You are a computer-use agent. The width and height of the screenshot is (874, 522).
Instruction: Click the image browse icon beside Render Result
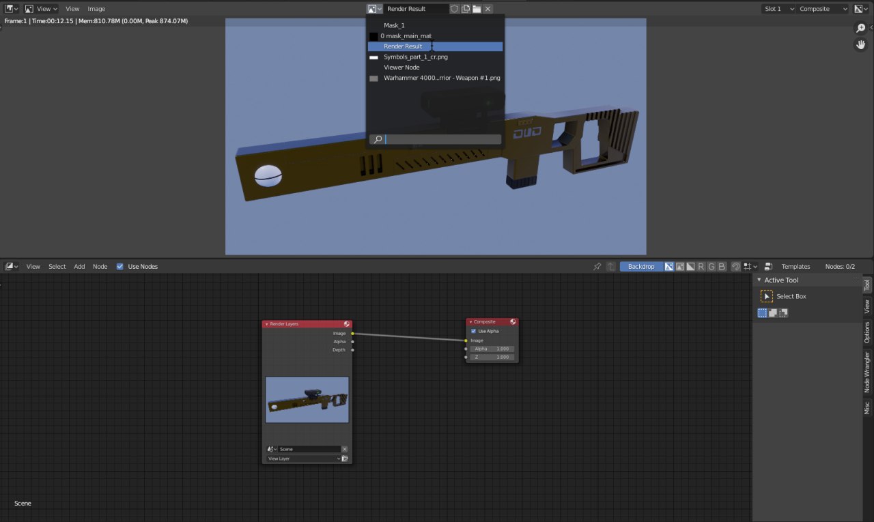(x=374, y=9)
